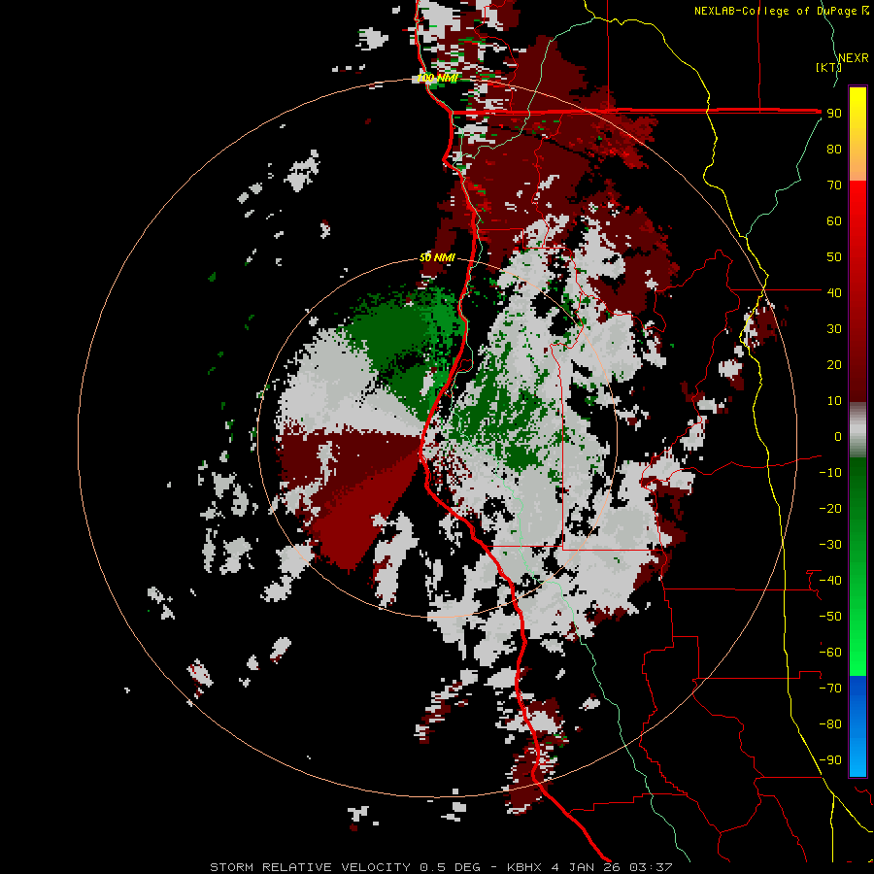Click the 50 value on velocity scale
874x874 pixels.
click(834, 257)
